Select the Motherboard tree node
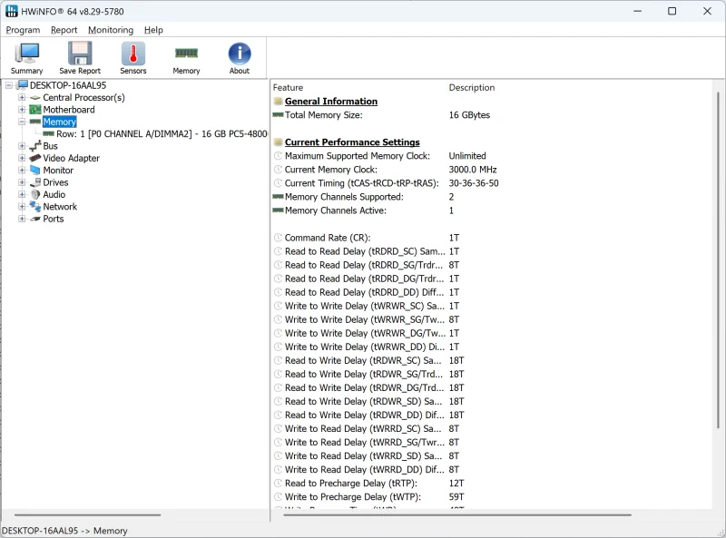The height and width of the screenshot is (538, 726). click(68, 110)
